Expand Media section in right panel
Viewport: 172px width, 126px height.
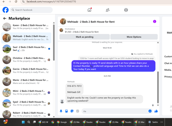click(x=168, y=70)
